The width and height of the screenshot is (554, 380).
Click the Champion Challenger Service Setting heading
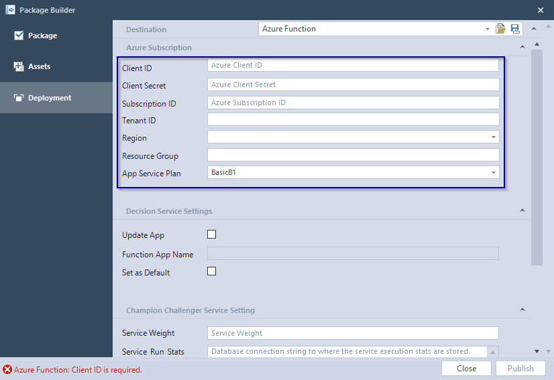tap(190, 310)
